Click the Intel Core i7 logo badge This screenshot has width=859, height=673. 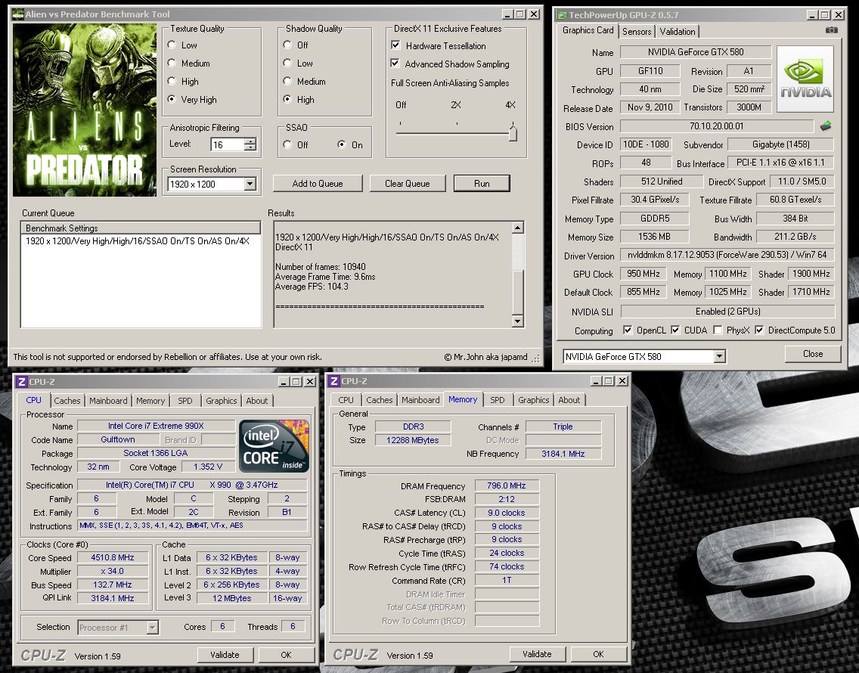[274, 447]
